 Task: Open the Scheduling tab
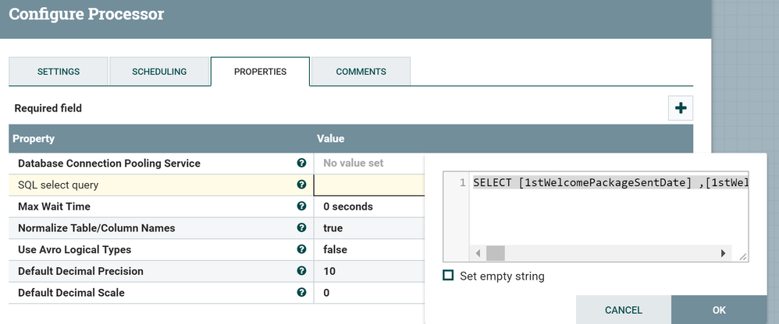coord(159,72)
